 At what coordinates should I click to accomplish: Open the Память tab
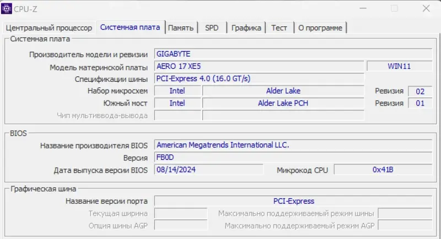point(181,28)
